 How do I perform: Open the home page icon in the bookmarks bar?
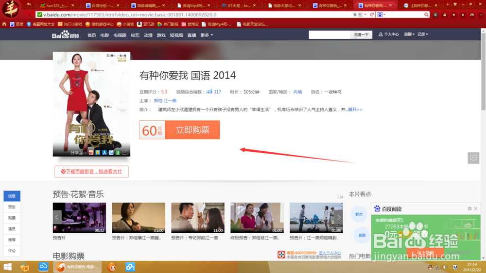[4, 24]
